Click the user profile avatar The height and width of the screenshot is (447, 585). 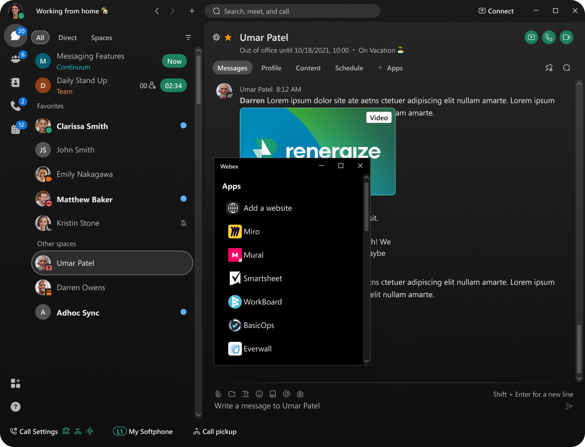point(16,10)
